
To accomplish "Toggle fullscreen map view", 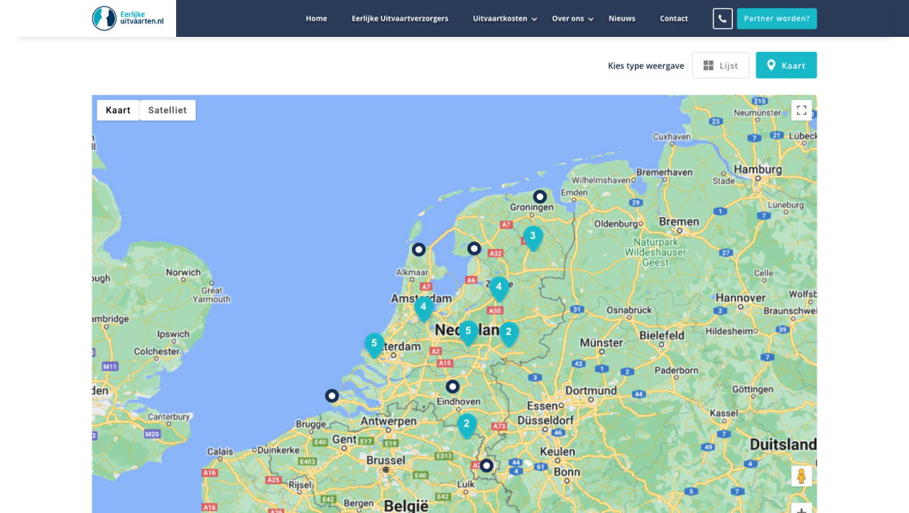I will tap(801, 110).
